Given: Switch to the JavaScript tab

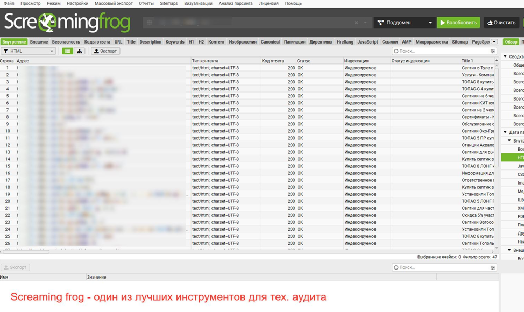Looking at the screenshot, I should coord(367,42).
